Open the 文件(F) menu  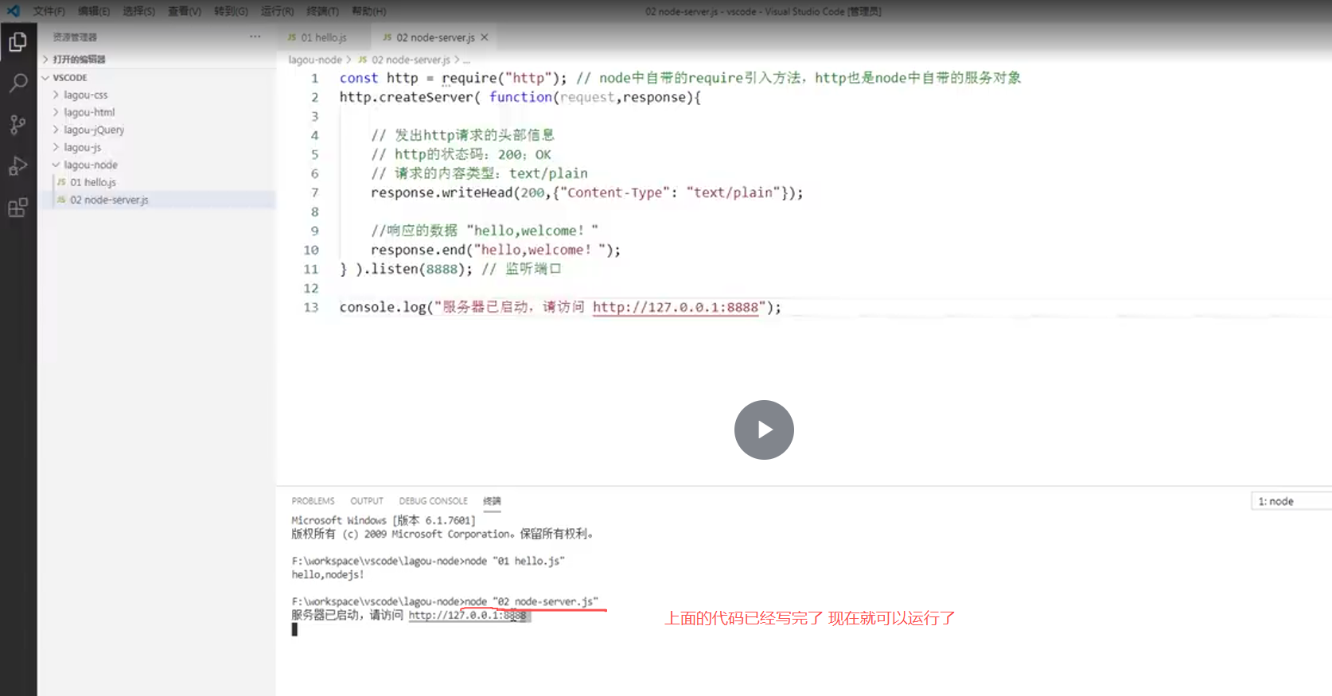[x=49, y=11]
